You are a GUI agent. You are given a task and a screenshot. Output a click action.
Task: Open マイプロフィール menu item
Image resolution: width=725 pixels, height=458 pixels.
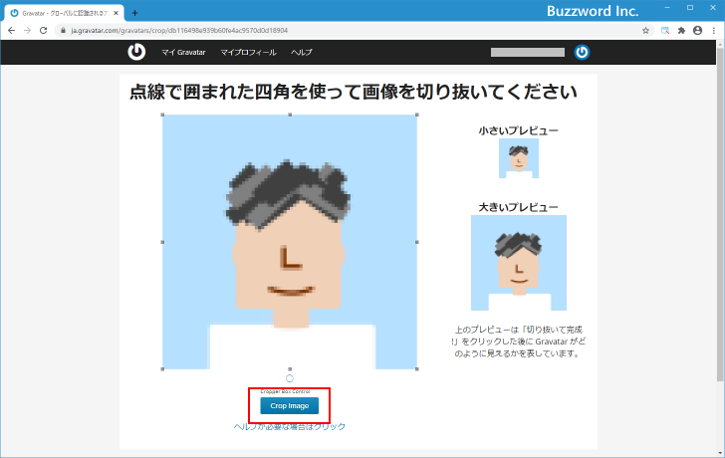tap(248, 52)
